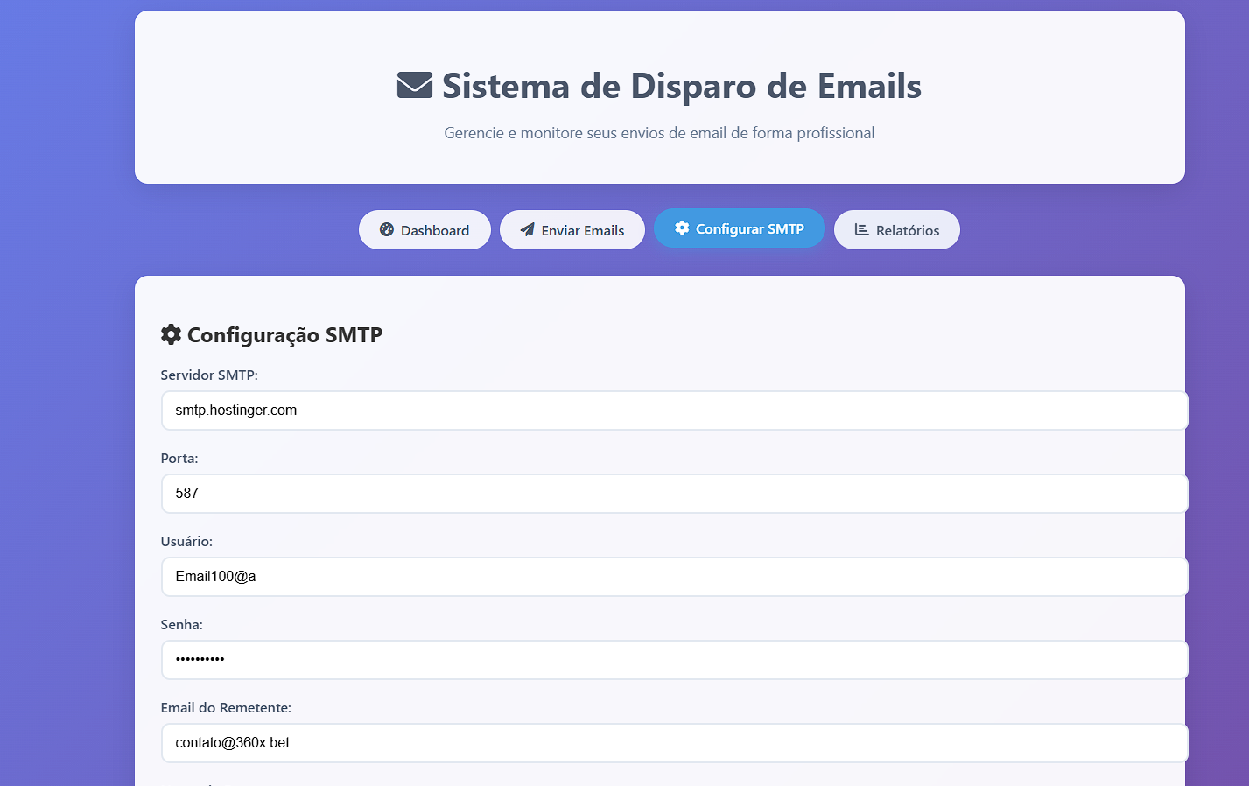Viewport: 1249px width, 786px height.
Task: Select the text smtp.hostinger.com in its field
Action: pos(235,410)
